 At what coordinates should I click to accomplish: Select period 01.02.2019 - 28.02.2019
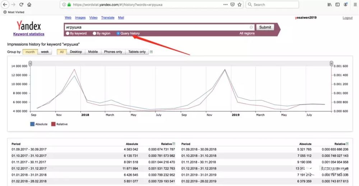point(199,181)
